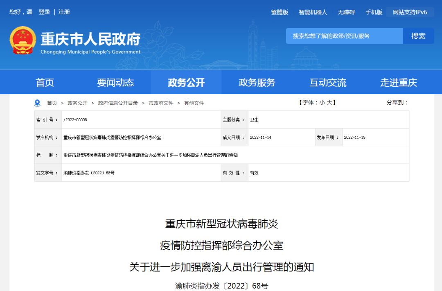Open the 互动交流 navigation section
This screenshot has width=442, height=291.
coord(327,82)
